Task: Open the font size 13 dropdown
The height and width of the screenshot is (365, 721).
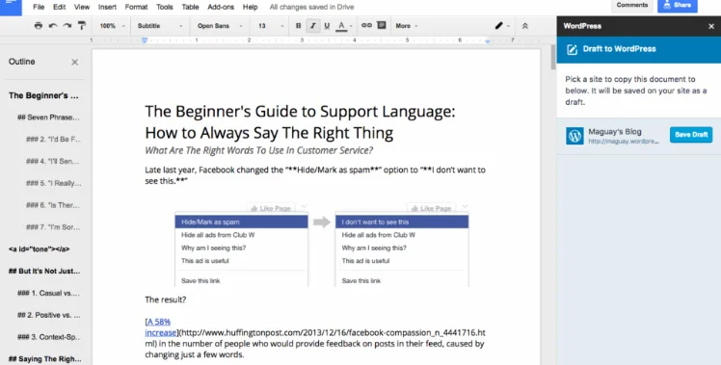Action: click(x=271, y=26)
